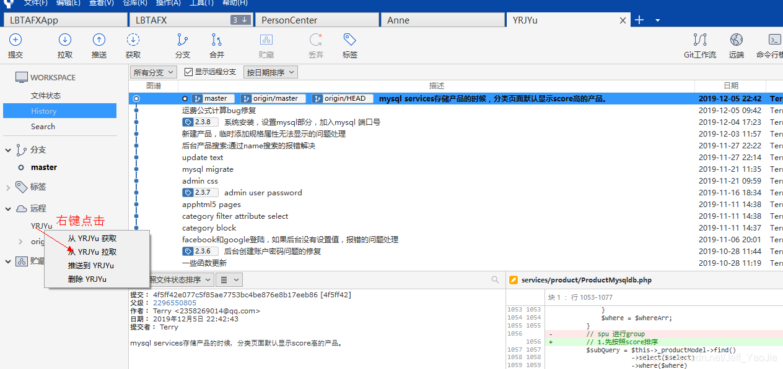The height and width of the screenshot is (369, 783).
Task: Select the 2.3.8 tag label on the graph
Action: coord(200,122)
